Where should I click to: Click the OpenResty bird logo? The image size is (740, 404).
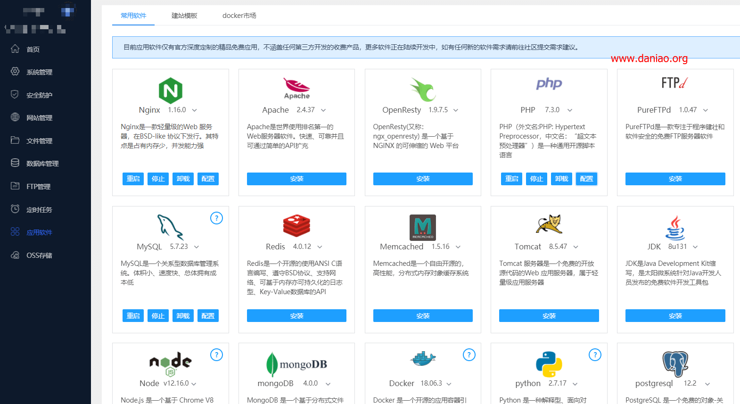click(x=423, y=90)
